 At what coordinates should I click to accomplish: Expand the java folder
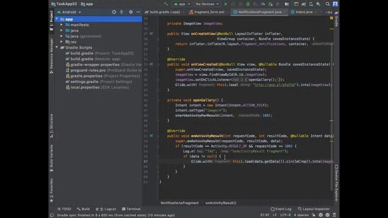(61, 30)
